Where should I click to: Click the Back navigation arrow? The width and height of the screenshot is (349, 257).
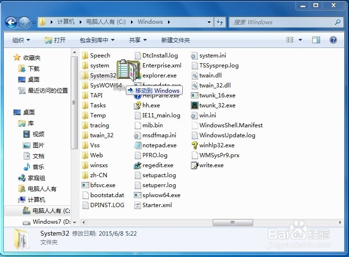(11, 22)
